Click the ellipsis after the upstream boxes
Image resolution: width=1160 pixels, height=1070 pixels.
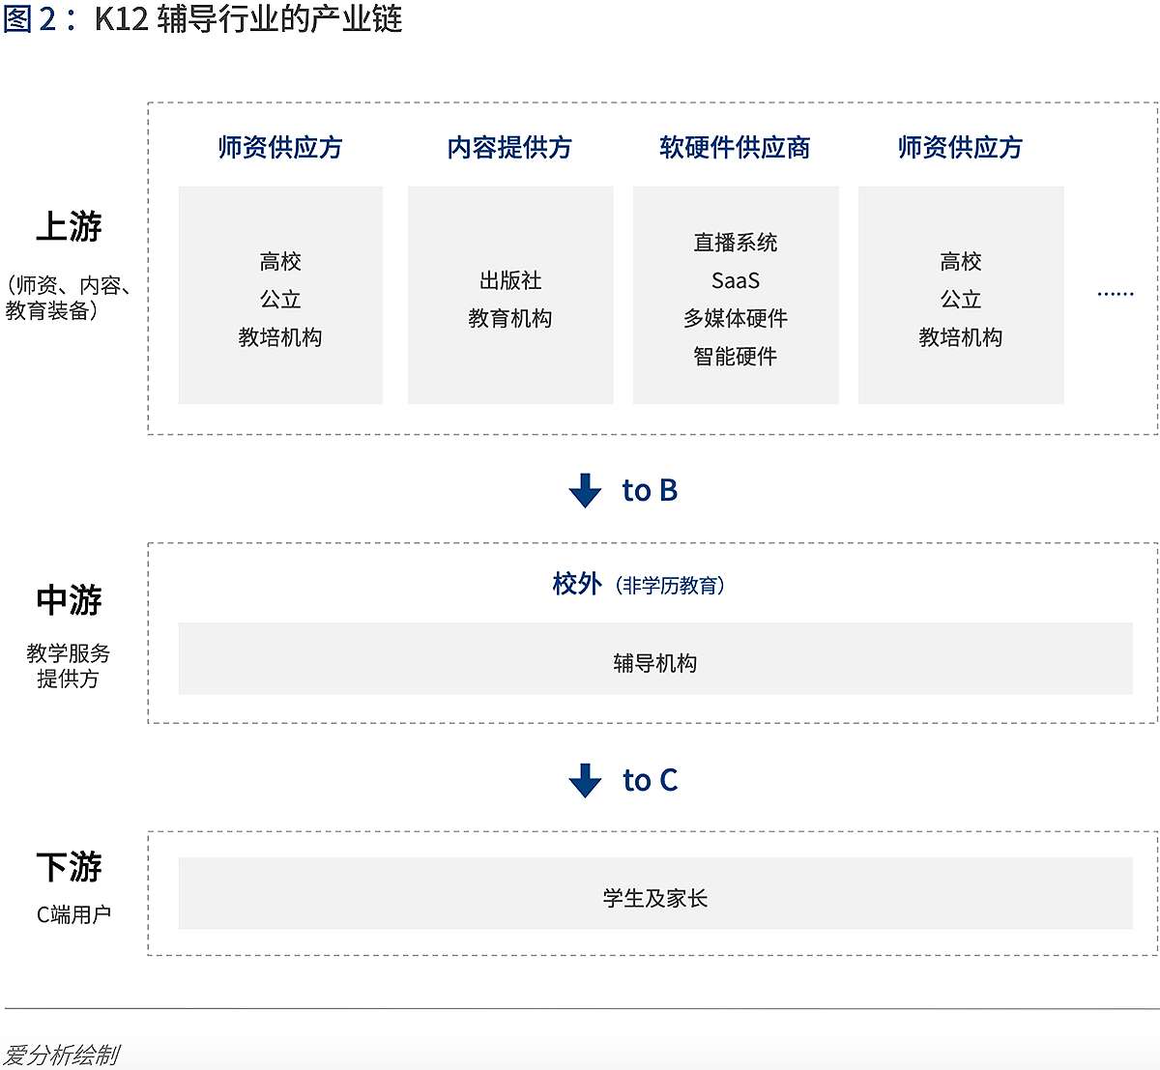pos(1116,292)
